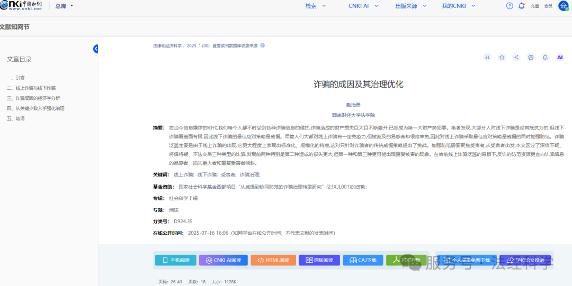Click the 页码: 26-43 text
The width and height of the screenshot is (572, 286).
tap(171, 282)
